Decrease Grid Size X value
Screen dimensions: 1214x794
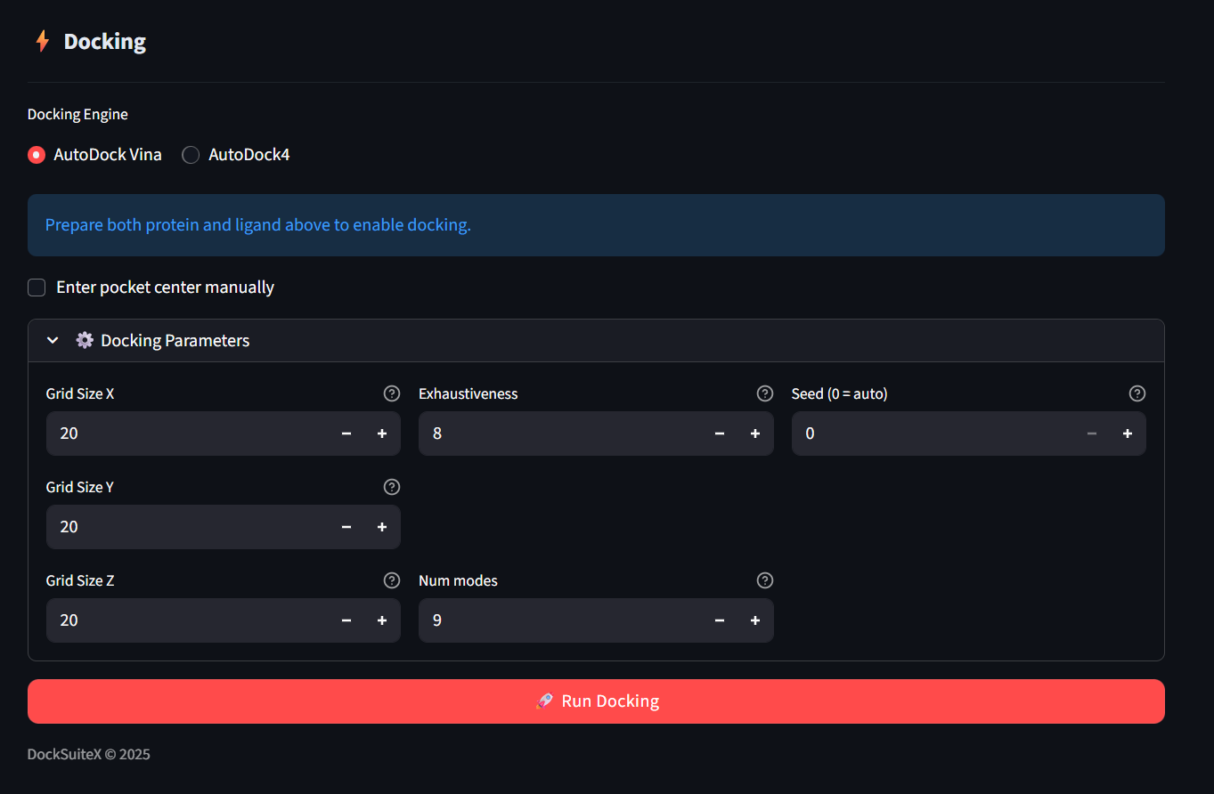tap(346, 433)
